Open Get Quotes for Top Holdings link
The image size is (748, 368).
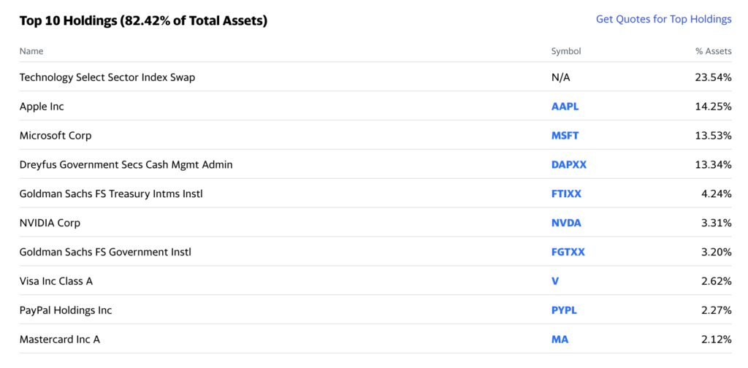663,19
